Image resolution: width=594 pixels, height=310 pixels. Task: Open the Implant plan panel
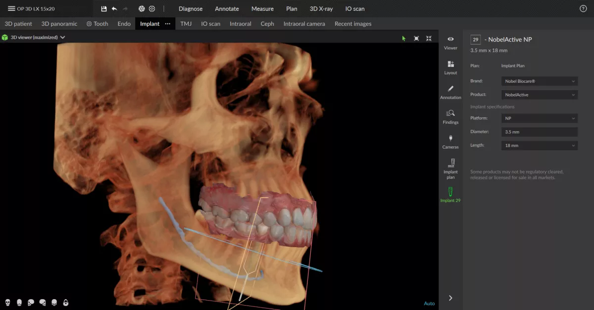point(450,168)
